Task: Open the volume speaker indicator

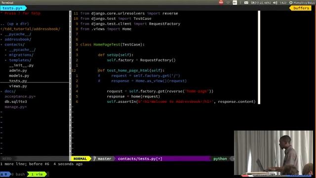Action: pyautogui.click(x=275, y=2)
